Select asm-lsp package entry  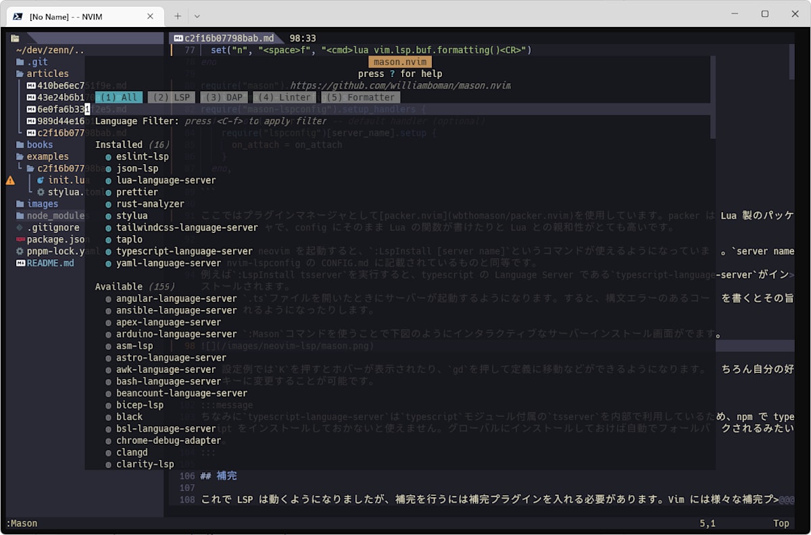[134, 346]
